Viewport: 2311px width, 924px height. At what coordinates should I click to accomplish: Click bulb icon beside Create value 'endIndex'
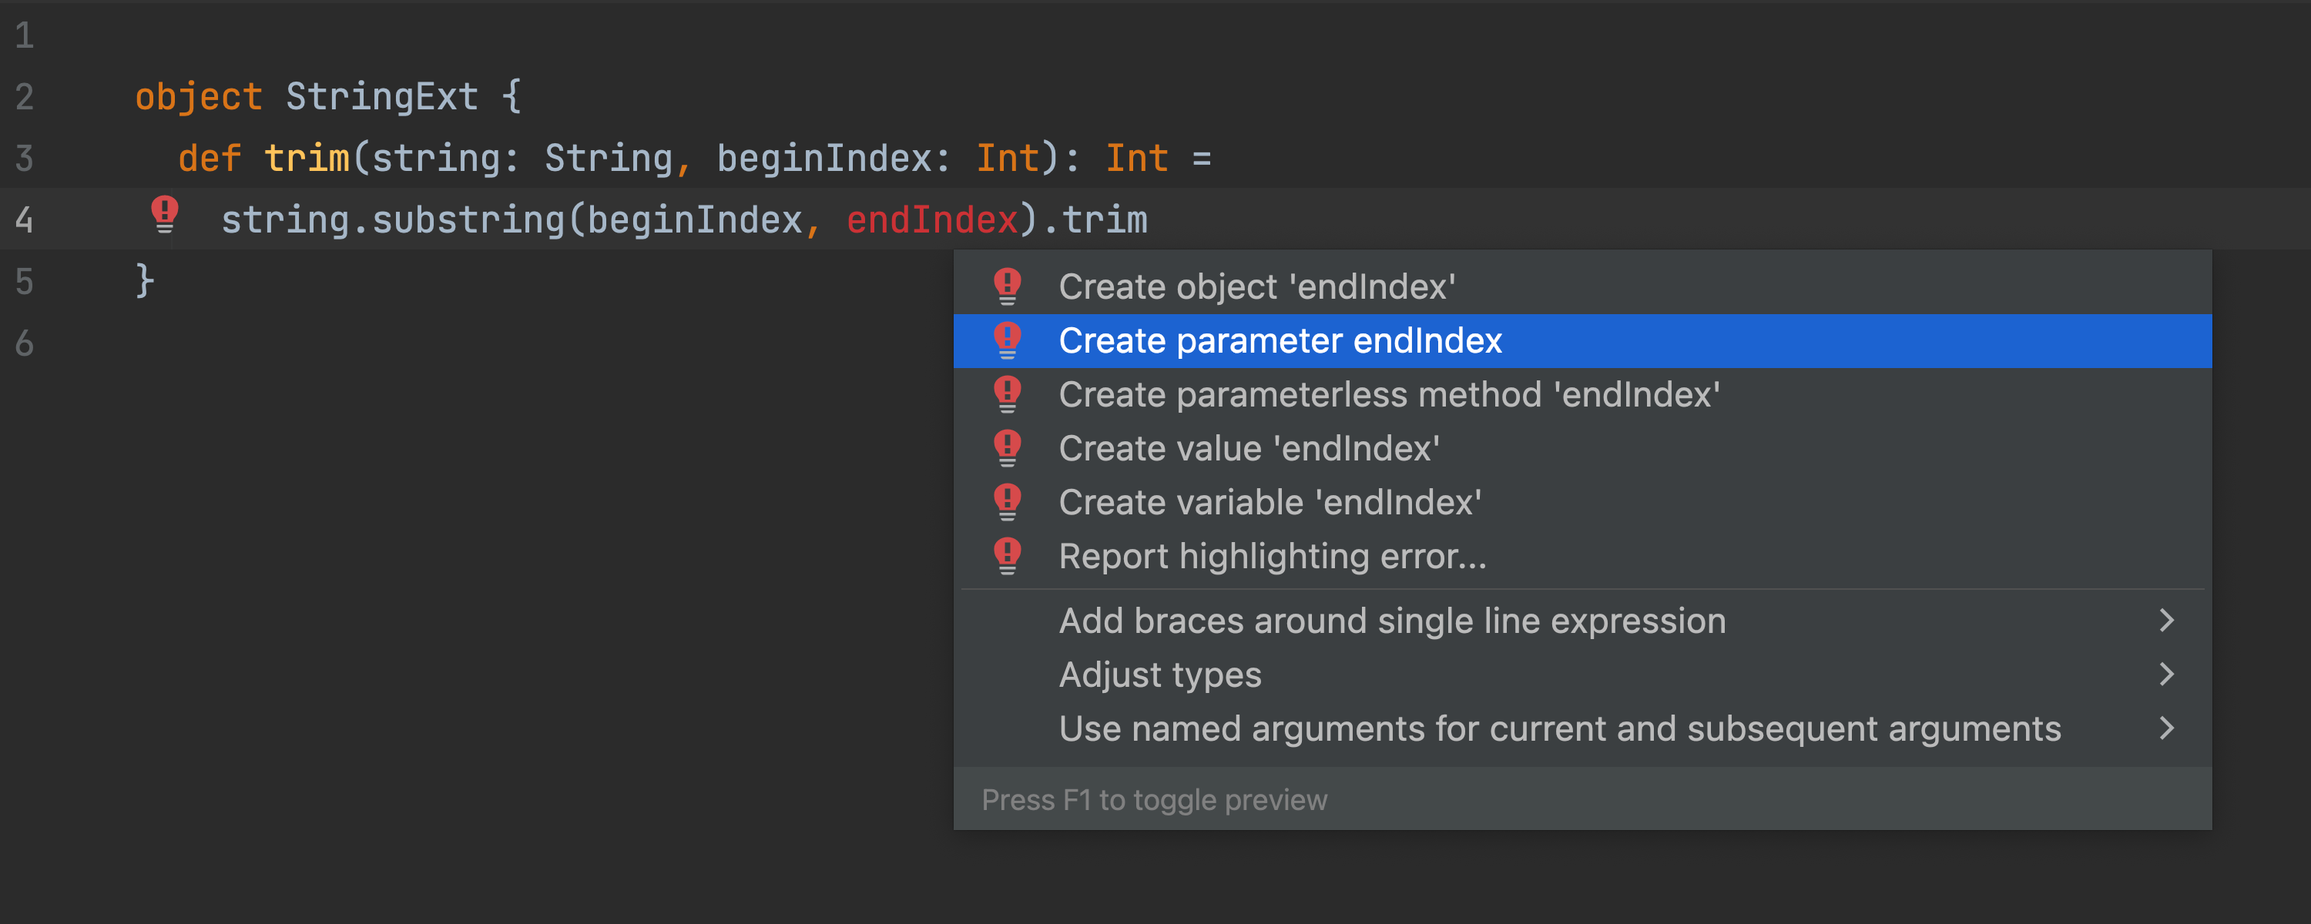tap(1008, 447)
